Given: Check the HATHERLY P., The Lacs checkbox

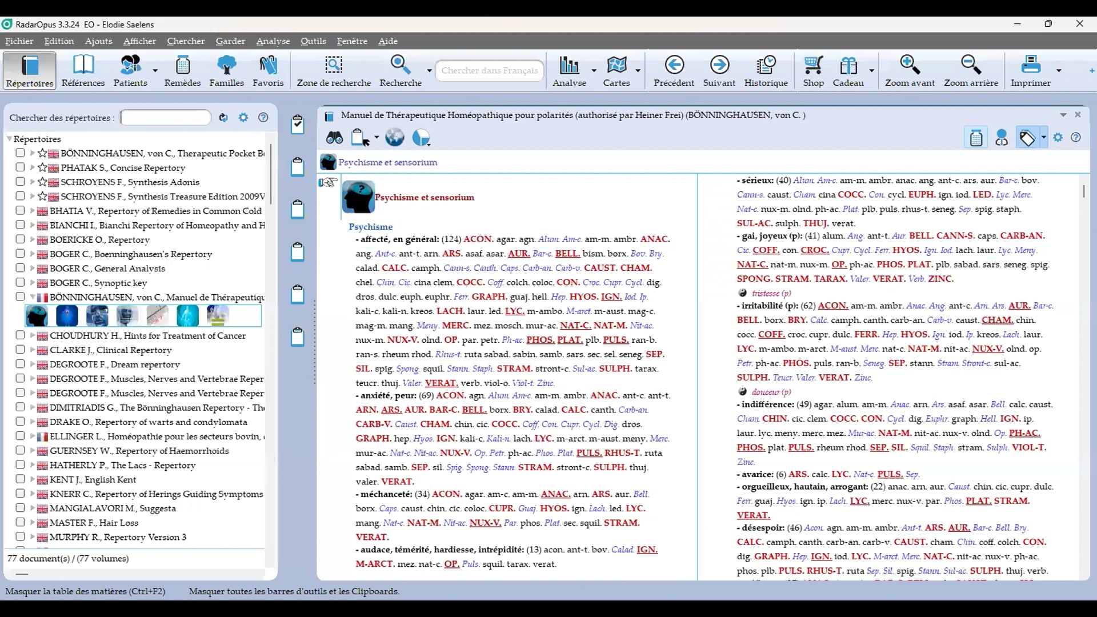Looking at the screenshot, I should pyautogui.click(x=20, y=464).
